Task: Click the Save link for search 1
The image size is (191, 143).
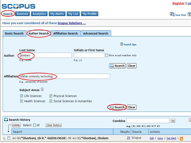Action: click(160, 138)
